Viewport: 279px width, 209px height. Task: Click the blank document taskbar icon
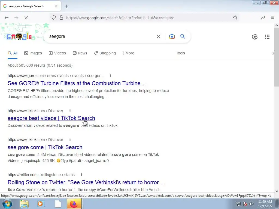coord(58,204)
